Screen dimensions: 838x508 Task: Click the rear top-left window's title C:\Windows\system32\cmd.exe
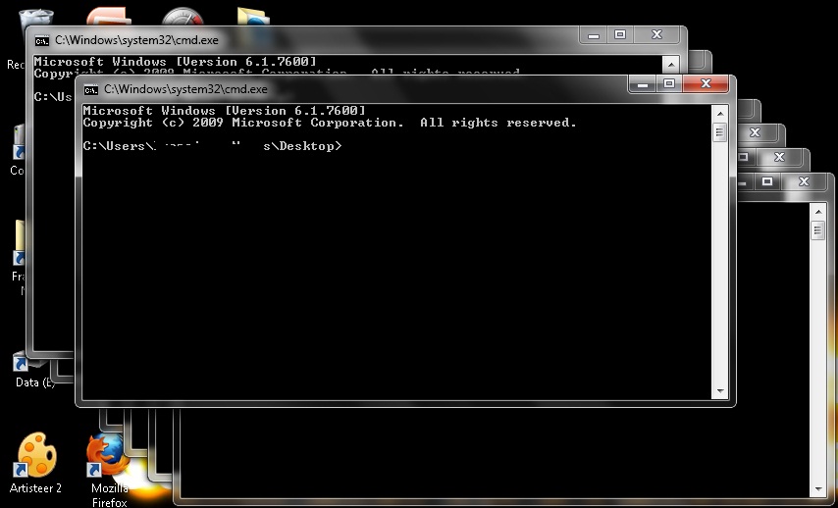[136, 40]
